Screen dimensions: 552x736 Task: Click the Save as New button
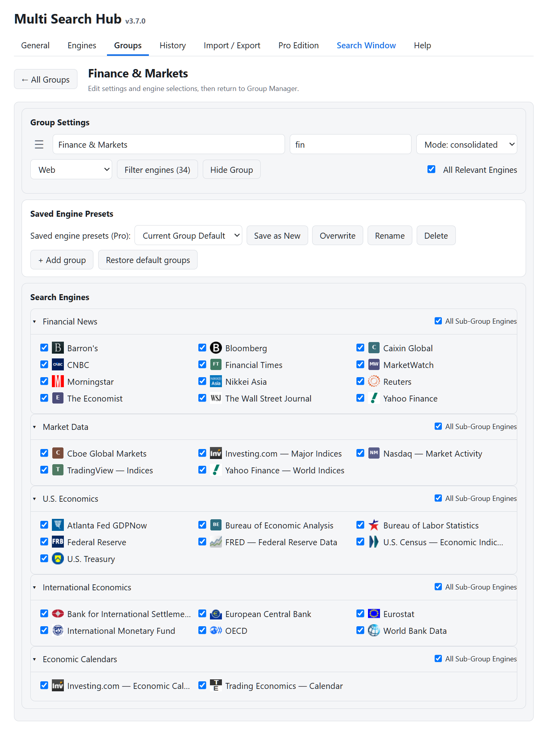pyautogui.click(x=277, y=235)
